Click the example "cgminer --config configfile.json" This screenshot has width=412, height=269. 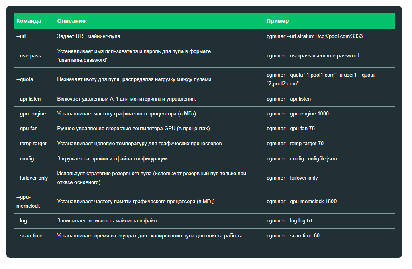[302, 159]
